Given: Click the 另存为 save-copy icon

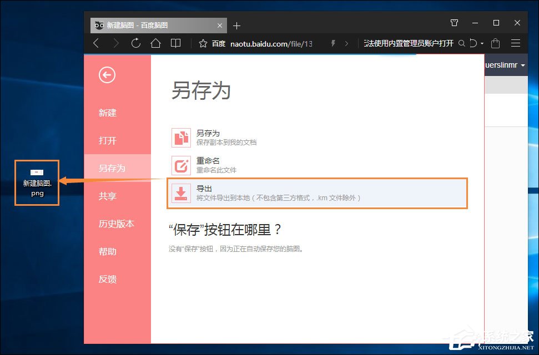Looking at the screenshot, I should pos(182,137).
